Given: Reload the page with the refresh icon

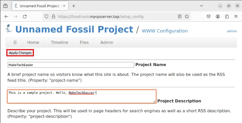Looking at the screenshot, I should click(25, 16).
